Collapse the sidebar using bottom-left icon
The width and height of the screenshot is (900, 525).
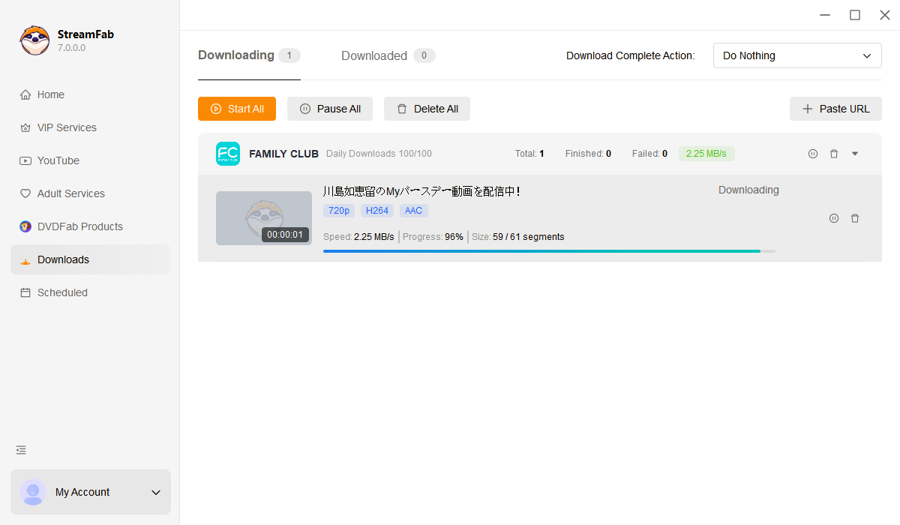(x=20, y=450)
